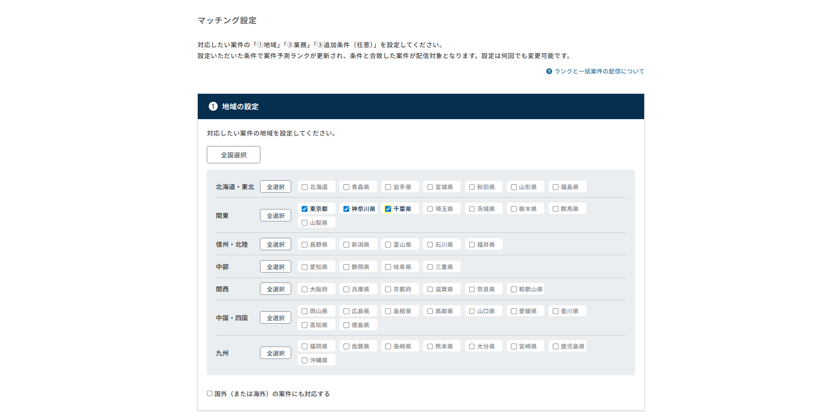Uncheck 神奈川県 checkbox
Viewport: 834px width, 418px height.
(346, 209)
